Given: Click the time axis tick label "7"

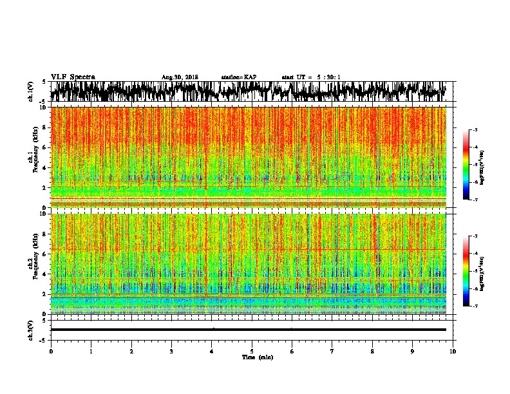Looking at the screenshot, I should pos(332,352).
